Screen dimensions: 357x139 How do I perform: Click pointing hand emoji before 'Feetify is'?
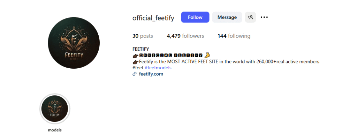click(136, 62)
